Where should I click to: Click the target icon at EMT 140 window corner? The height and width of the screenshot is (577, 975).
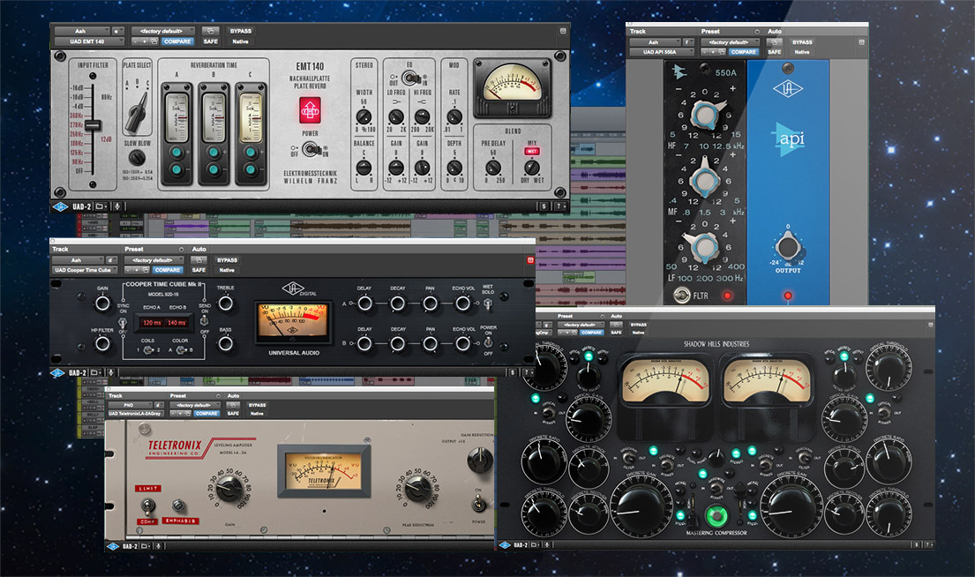(563, 31)
